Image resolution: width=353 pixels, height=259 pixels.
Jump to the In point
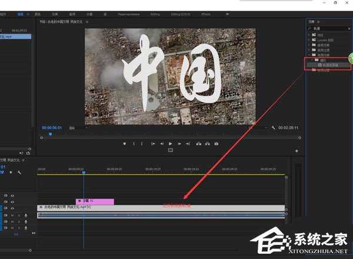[x=153, y=144]
